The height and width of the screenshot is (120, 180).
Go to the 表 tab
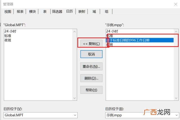pyautogui.click(x=45, y=11)
